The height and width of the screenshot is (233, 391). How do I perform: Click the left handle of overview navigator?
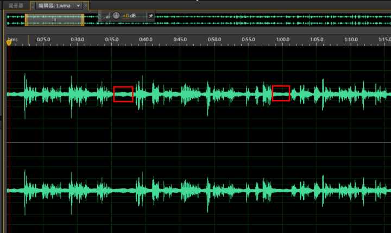point(26,20)
